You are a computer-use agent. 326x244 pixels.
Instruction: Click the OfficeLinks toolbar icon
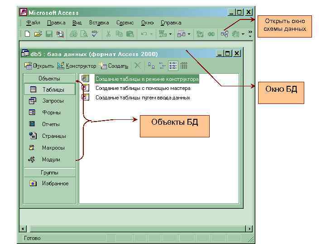coord(163,34)
